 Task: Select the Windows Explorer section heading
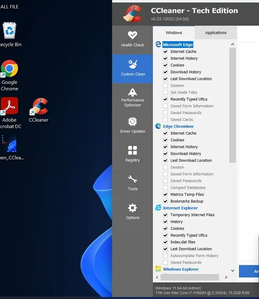click(x=181, y=269)
